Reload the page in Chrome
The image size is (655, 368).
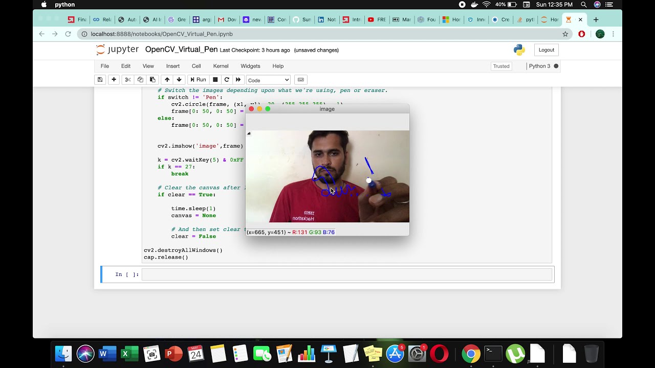tap(68, 34)
